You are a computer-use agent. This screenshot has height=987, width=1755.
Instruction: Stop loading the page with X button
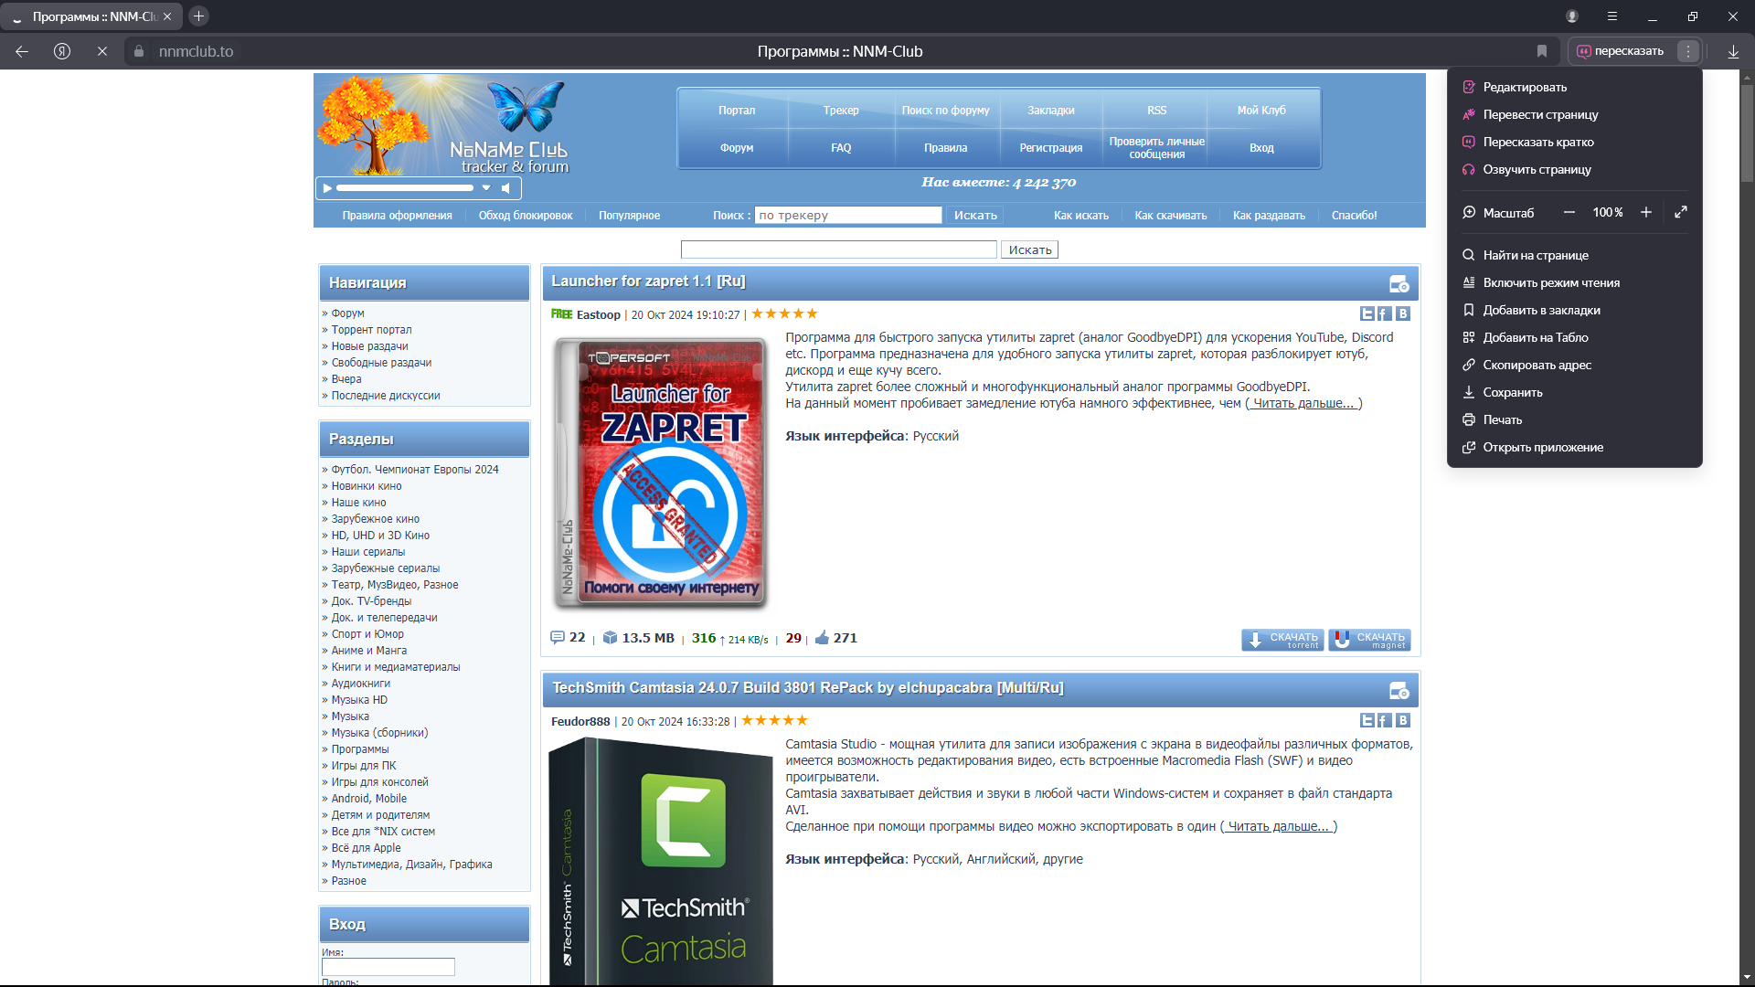(x=102, y=51)
